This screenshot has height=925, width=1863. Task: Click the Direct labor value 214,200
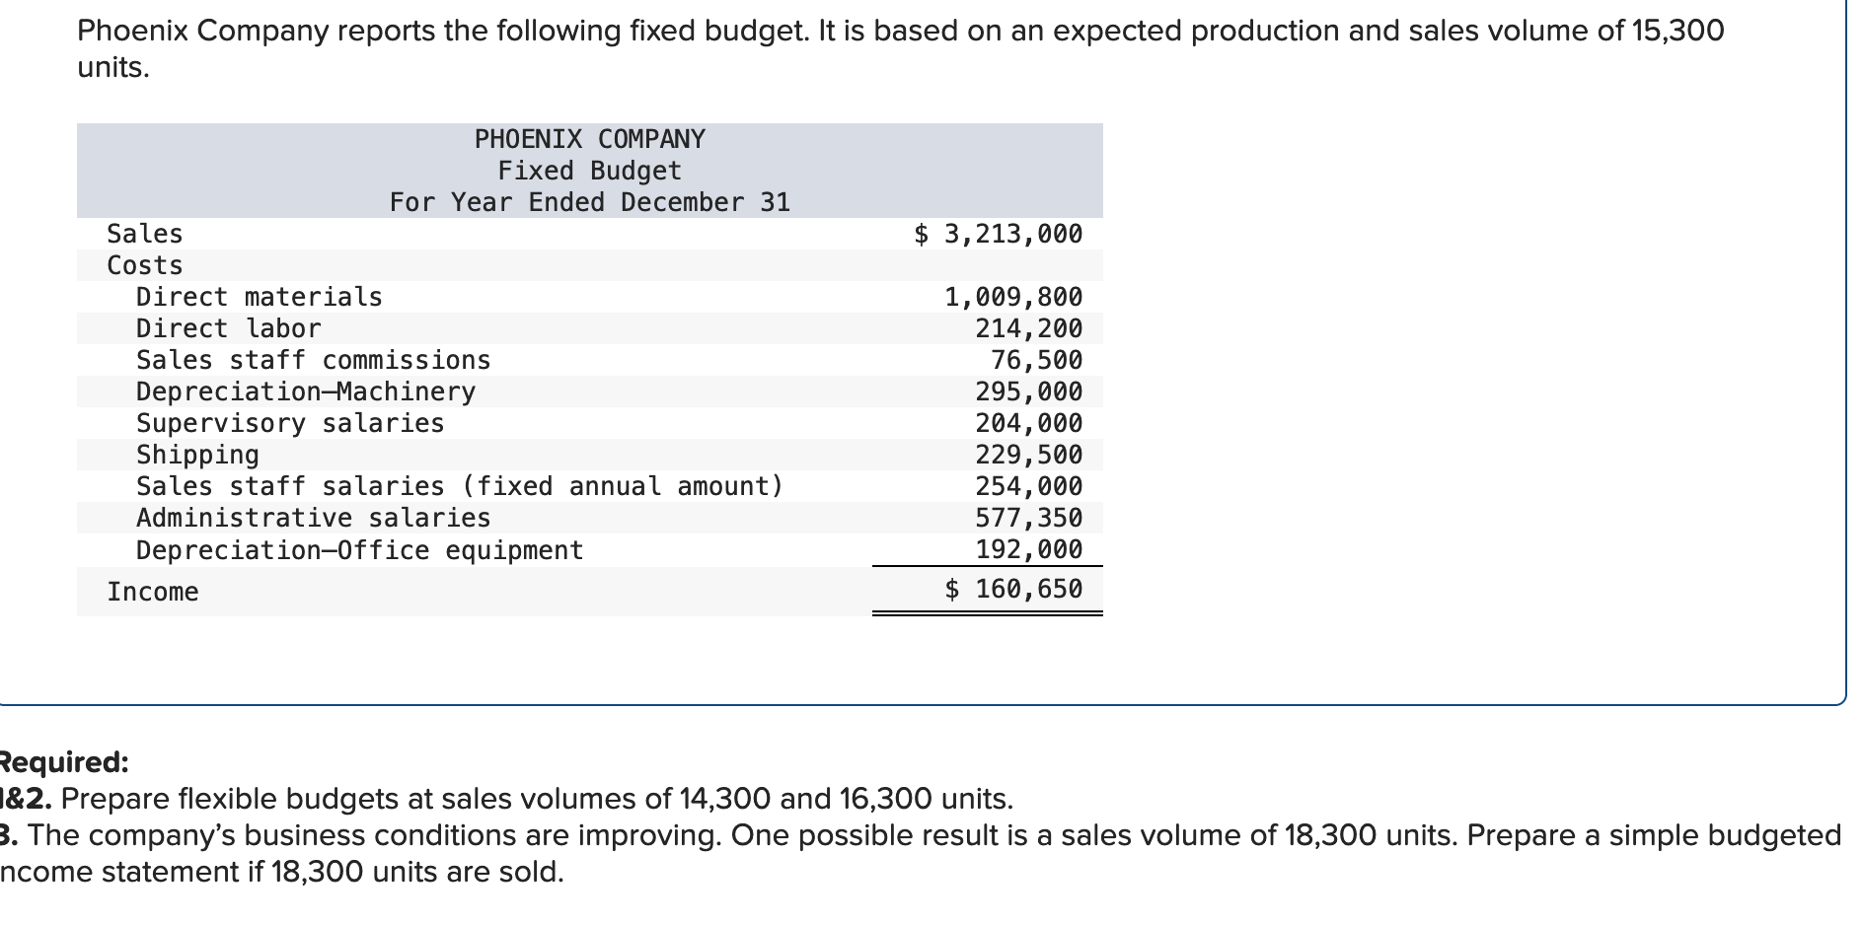(x=1036, y=328)
